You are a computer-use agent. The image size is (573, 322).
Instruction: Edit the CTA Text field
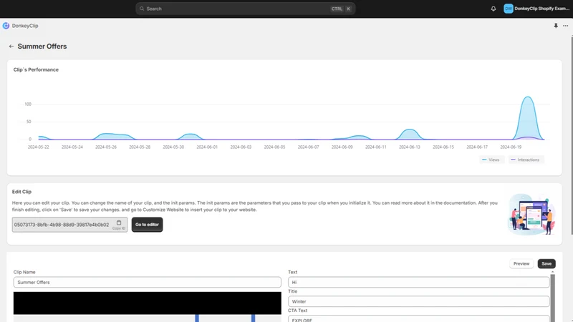coord(419,318)
